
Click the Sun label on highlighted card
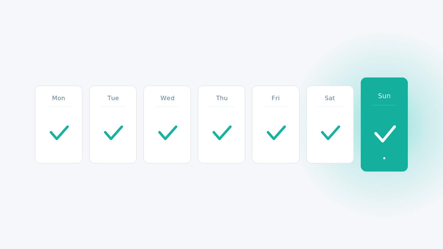pos(384,96)
